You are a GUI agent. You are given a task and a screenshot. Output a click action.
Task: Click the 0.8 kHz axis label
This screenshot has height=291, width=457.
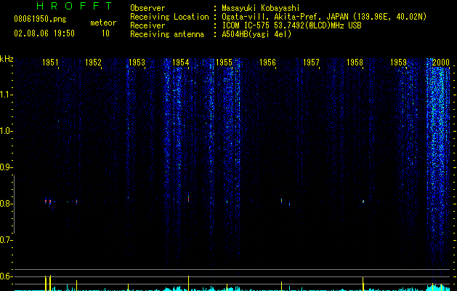(x=6, y=204)
